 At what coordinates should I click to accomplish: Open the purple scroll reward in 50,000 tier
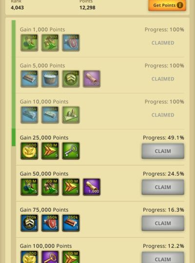pyautogui.click(x=92, y=187)
